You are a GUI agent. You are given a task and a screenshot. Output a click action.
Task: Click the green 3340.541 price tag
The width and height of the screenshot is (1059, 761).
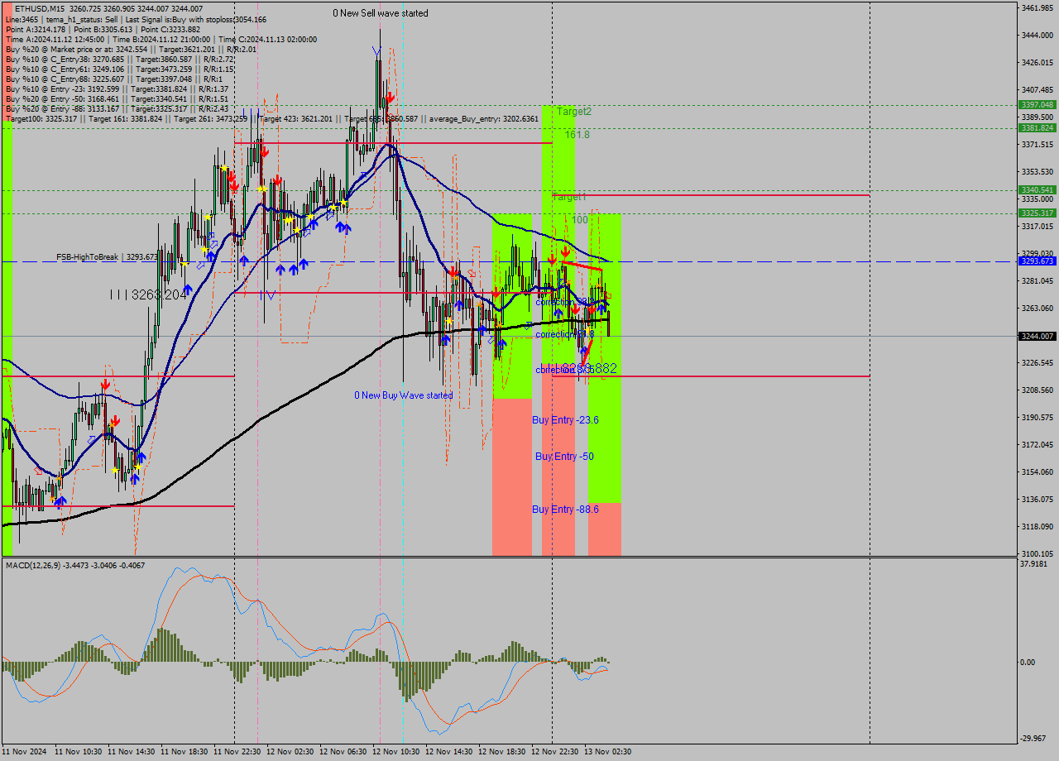[1037, 190]
